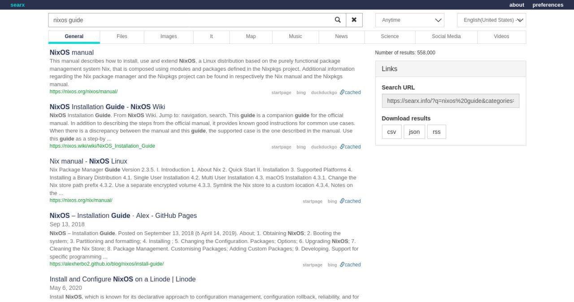Open the English(United States) language dropdown

click(x=491, y=20)
